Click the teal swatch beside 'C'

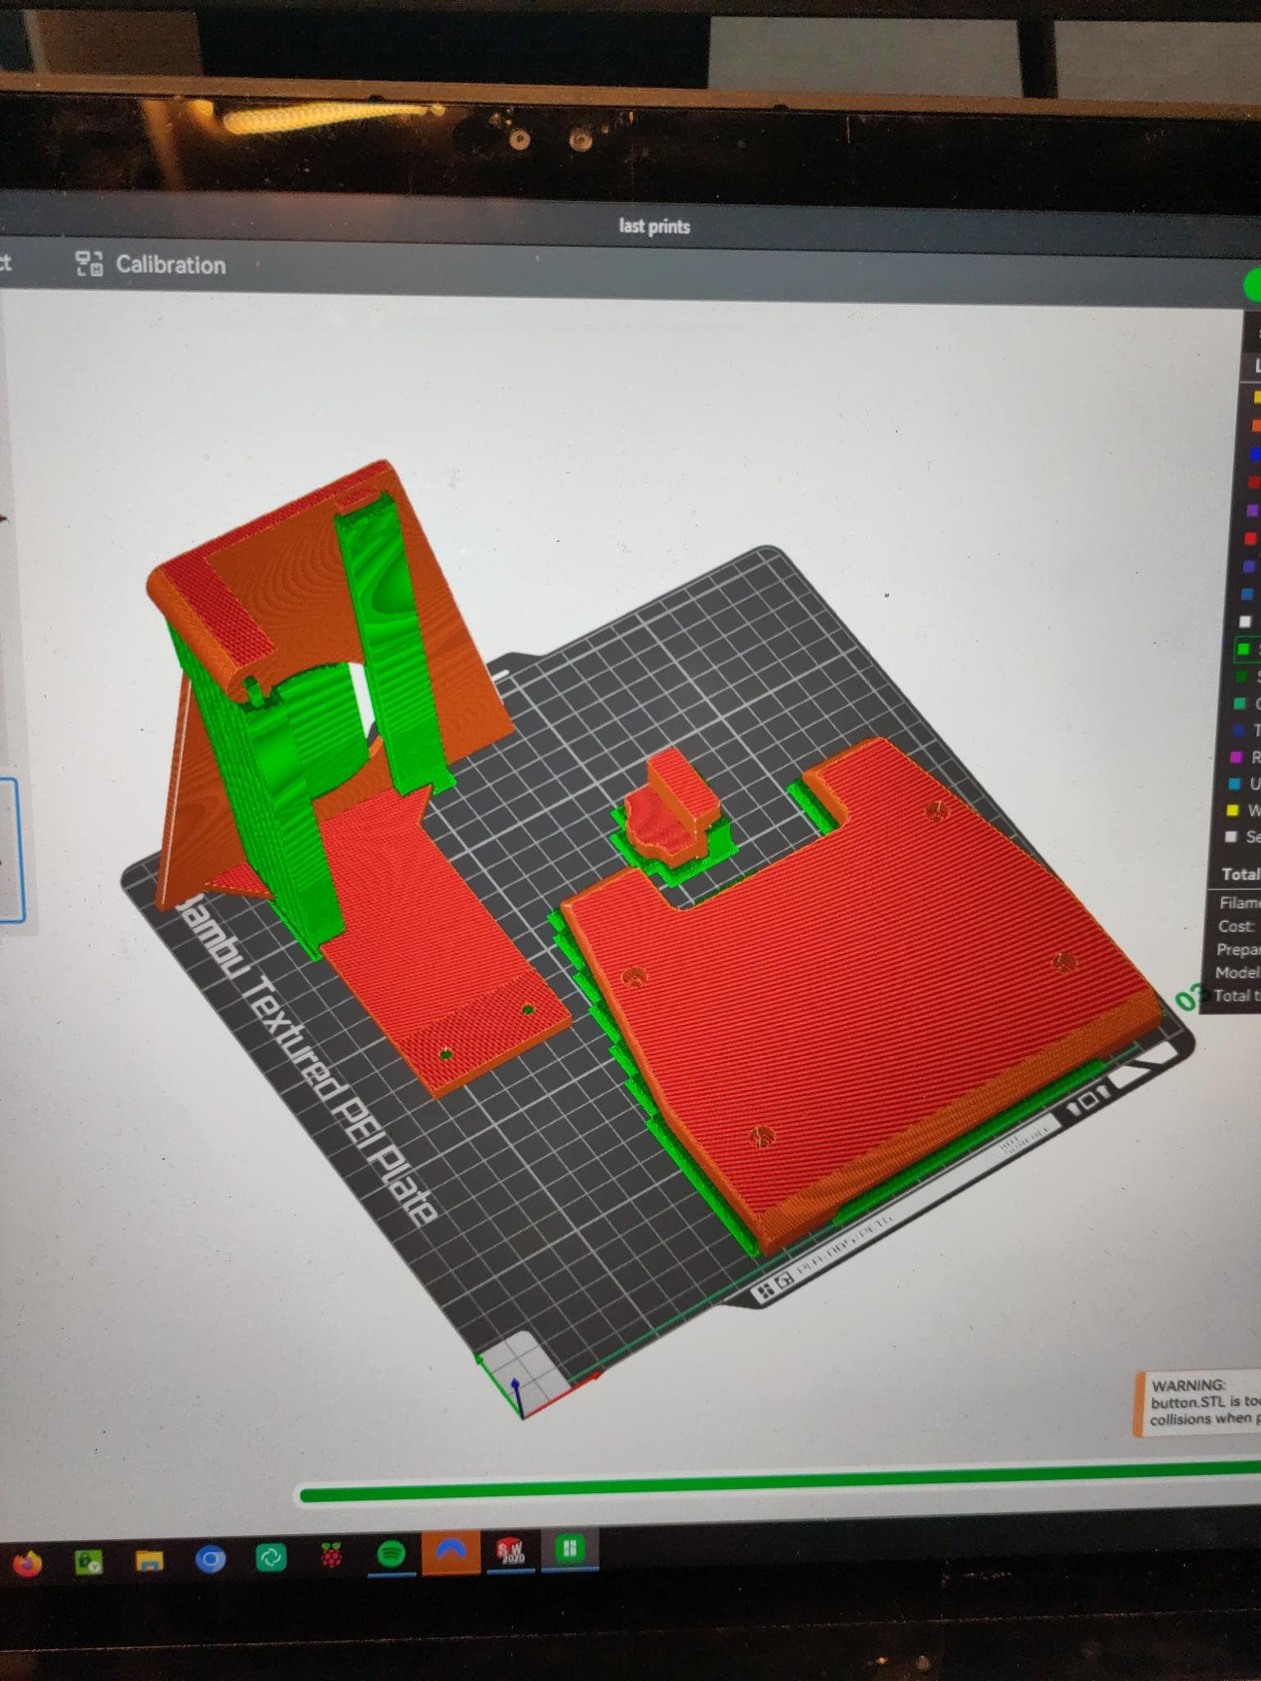click(x=1239, y=703)
